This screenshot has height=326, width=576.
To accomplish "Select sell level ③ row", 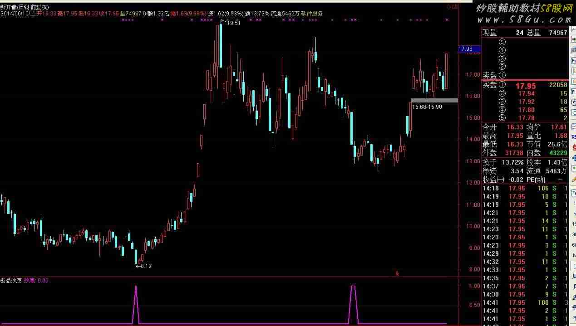I will (x=524, y=58).
